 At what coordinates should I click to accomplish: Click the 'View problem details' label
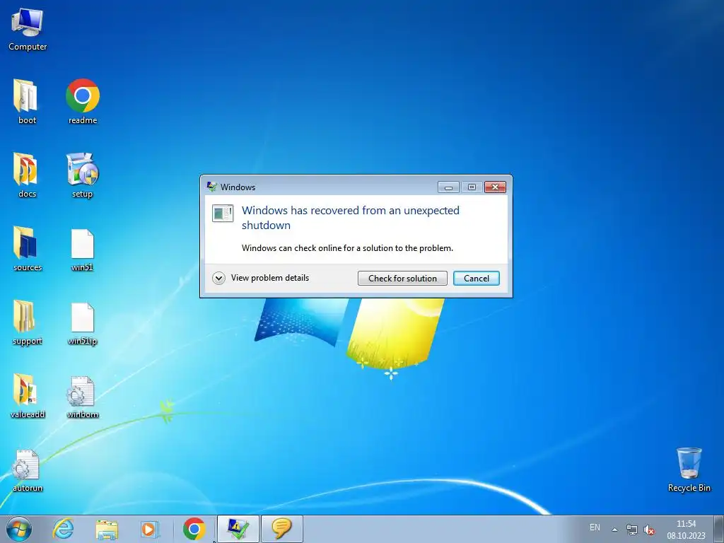270,277
